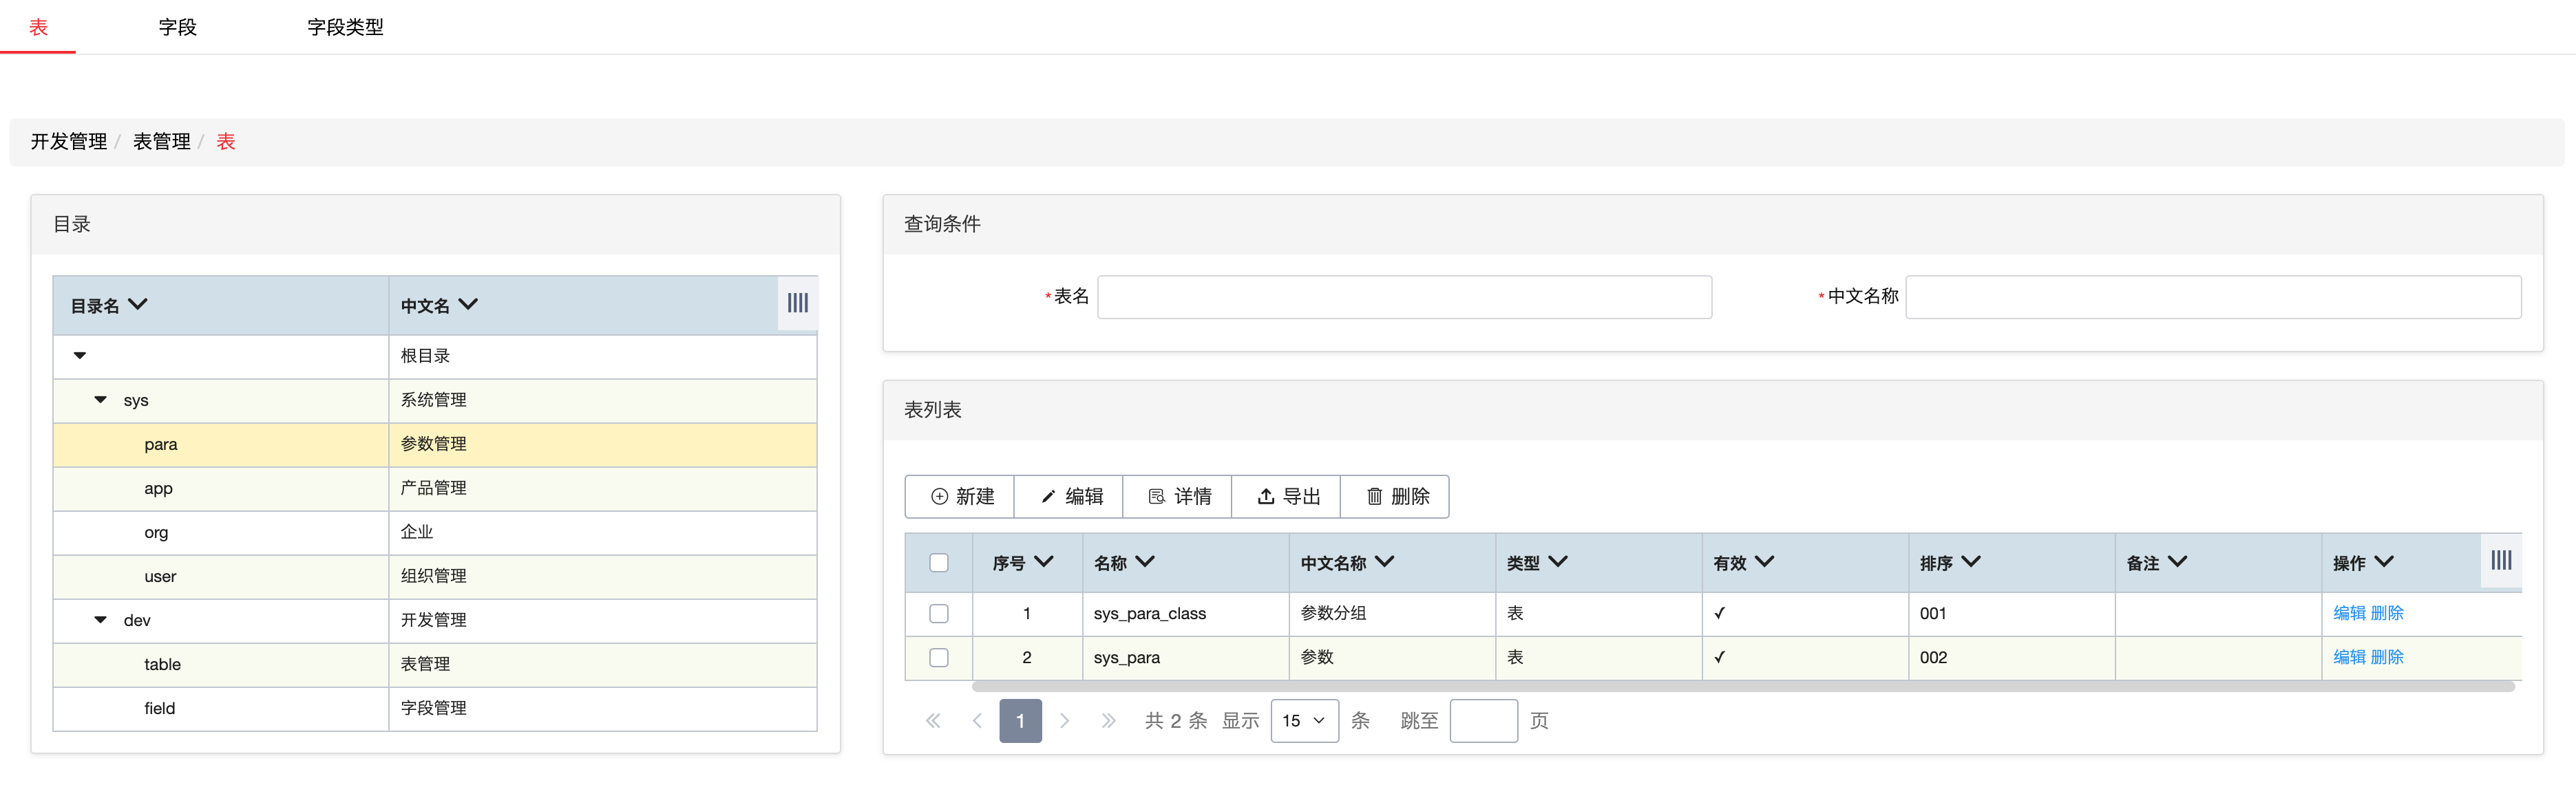Click 表 at the breadcrumb end
Viewport: 2576px width, 787px height.
pyautogui.click(x=226, y=142)
